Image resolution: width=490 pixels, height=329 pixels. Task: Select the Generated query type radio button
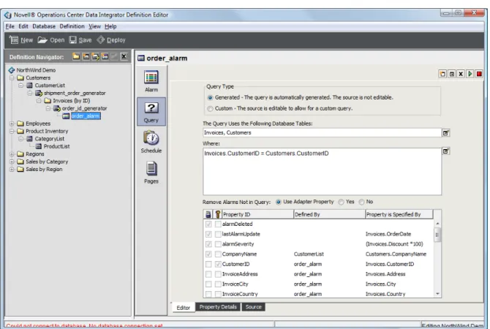[210, 98]
